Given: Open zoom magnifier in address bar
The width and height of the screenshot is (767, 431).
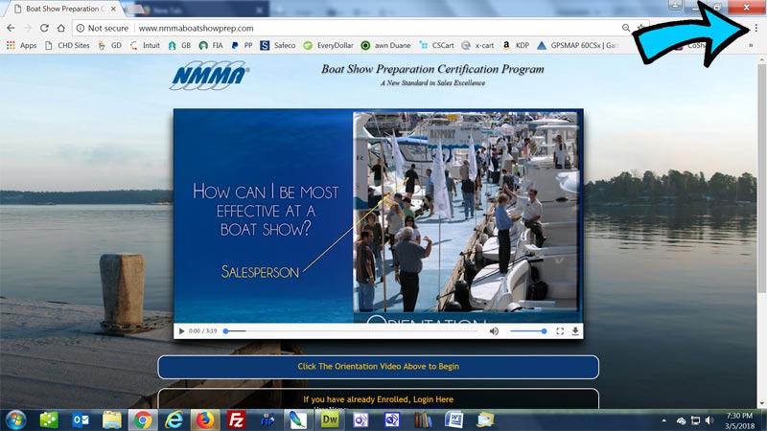Looking at the screenshot, I should coord(626,28).
